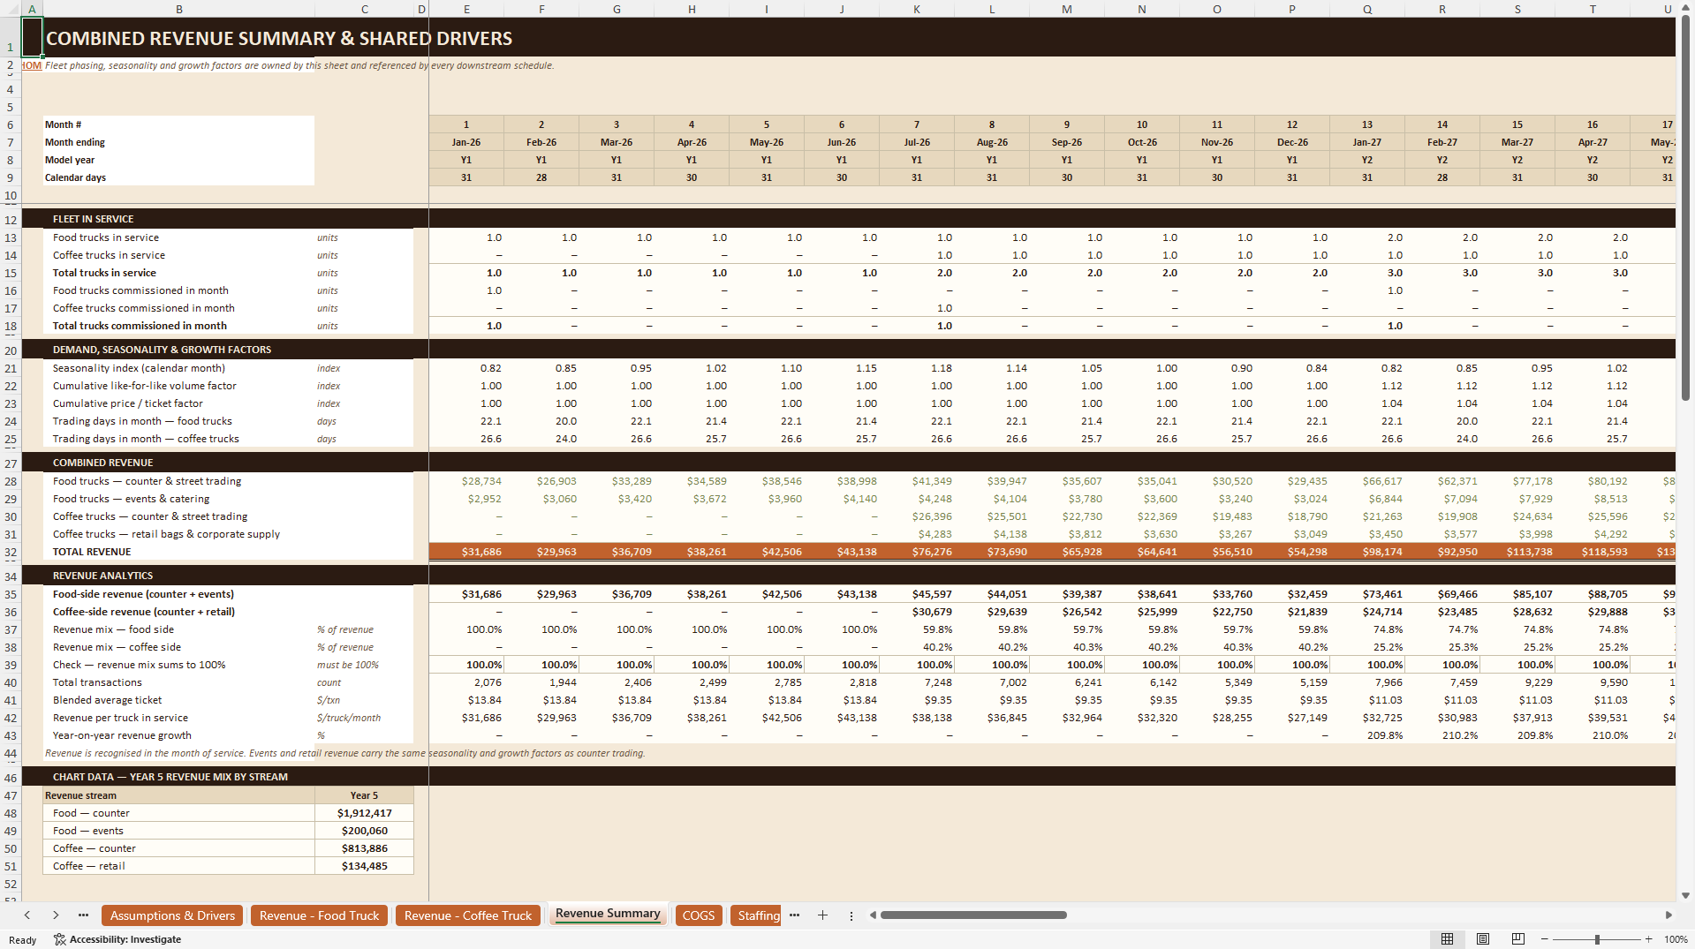Click the vertical scrollbar thumb

pyautogui.click(x=1686, y=207)
